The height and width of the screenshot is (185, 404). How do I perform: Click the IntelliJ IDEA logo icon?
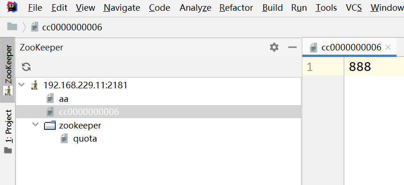12,7
